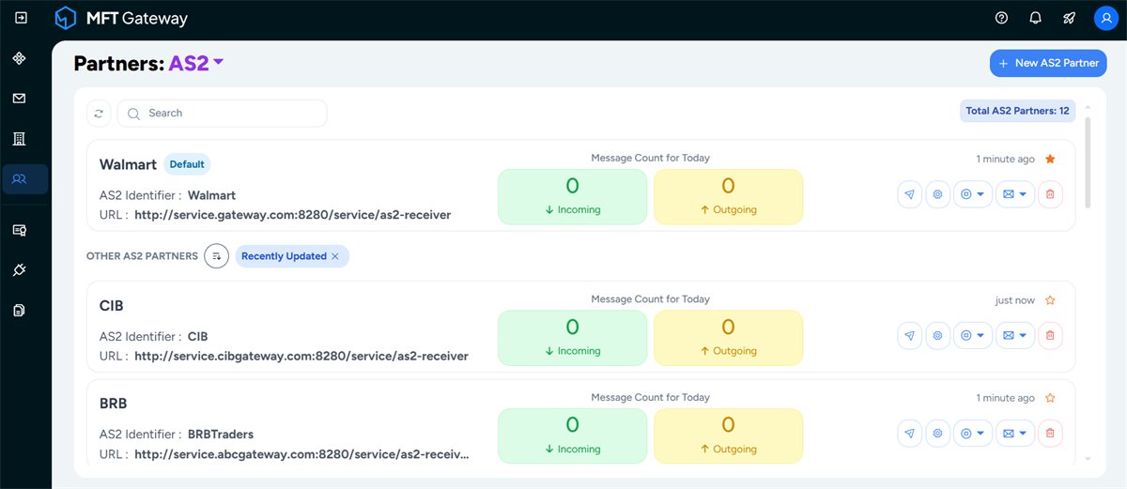This screenshot has height=489, width=1127.
Task: Open the Integrations plug icon in the sidebar
Action: click(x=19, y=270)
